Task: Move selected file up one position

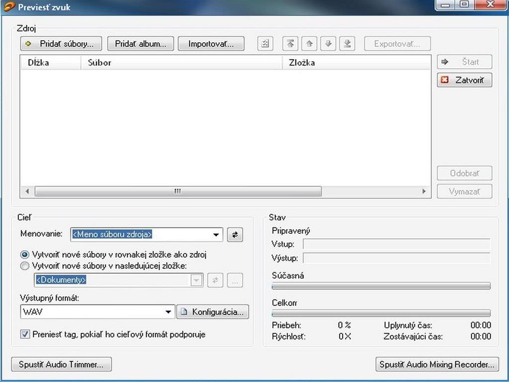Action: [309, 44]
